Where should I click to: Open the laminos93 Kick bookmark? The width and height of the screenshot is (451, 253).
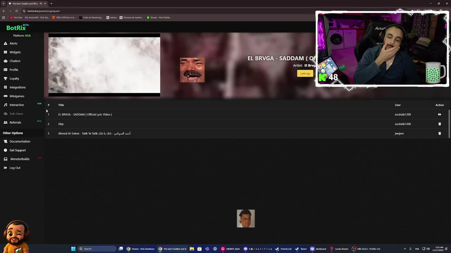pos(37,17)
